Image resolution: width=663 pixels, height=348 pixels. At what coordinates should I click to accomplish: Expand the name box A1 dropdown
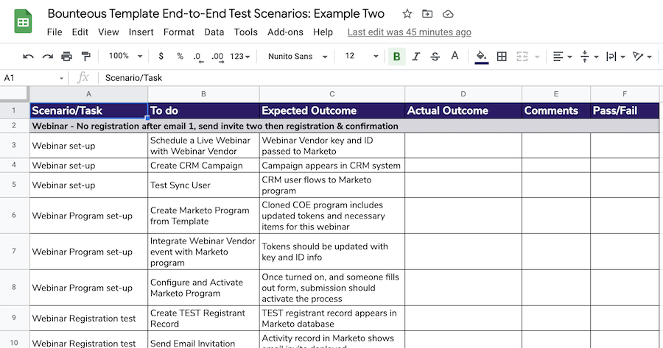61,78
